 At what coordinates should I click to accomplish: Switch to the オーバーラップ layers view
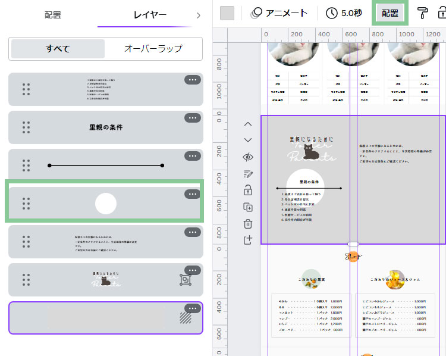[x=153, y=49]
